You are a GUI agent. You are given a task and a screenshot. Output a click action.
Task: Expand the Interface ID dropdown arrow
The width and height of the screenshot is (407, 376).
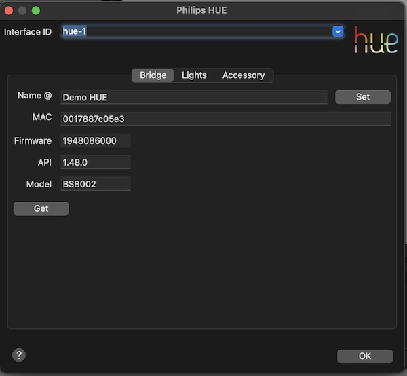click(x=338, y=31)
